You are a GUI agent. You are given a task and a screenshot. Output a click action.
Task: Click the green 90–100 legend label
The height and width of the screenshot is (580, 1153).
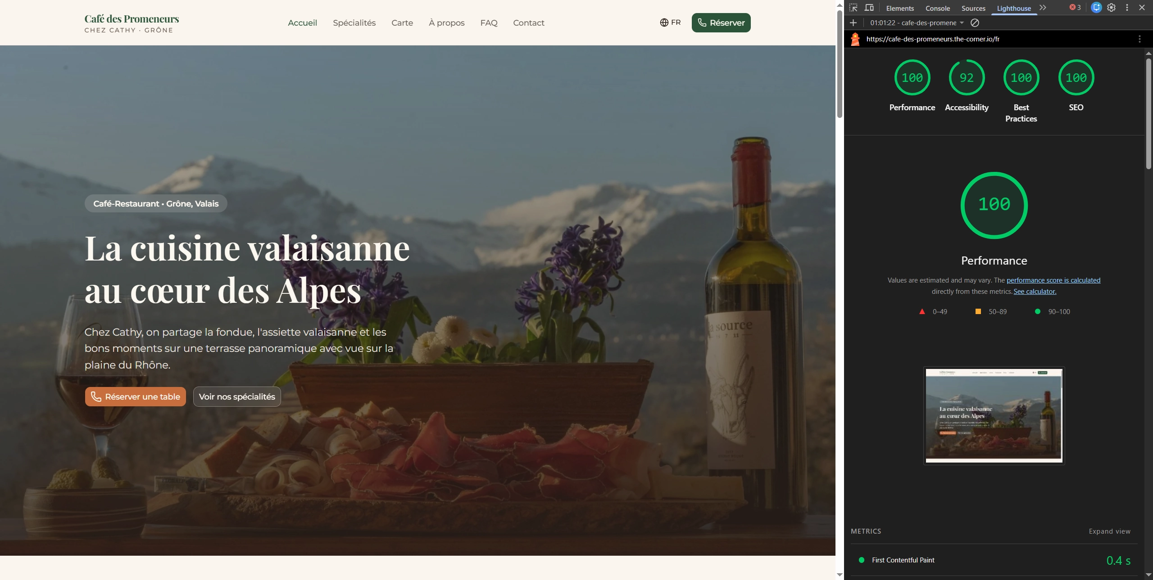(x=1059, y=311)
